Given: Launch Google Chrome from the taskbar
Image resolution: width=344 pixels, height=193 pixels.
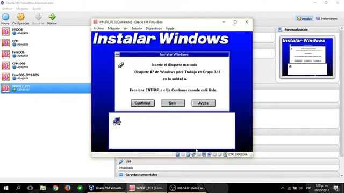Looking at the screenshot, I should (55, 188).
